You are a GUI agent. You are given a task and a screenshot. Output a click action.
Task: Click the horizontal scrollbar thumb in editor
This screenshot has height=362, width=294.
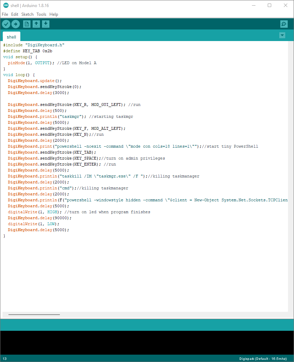(34, 314)
